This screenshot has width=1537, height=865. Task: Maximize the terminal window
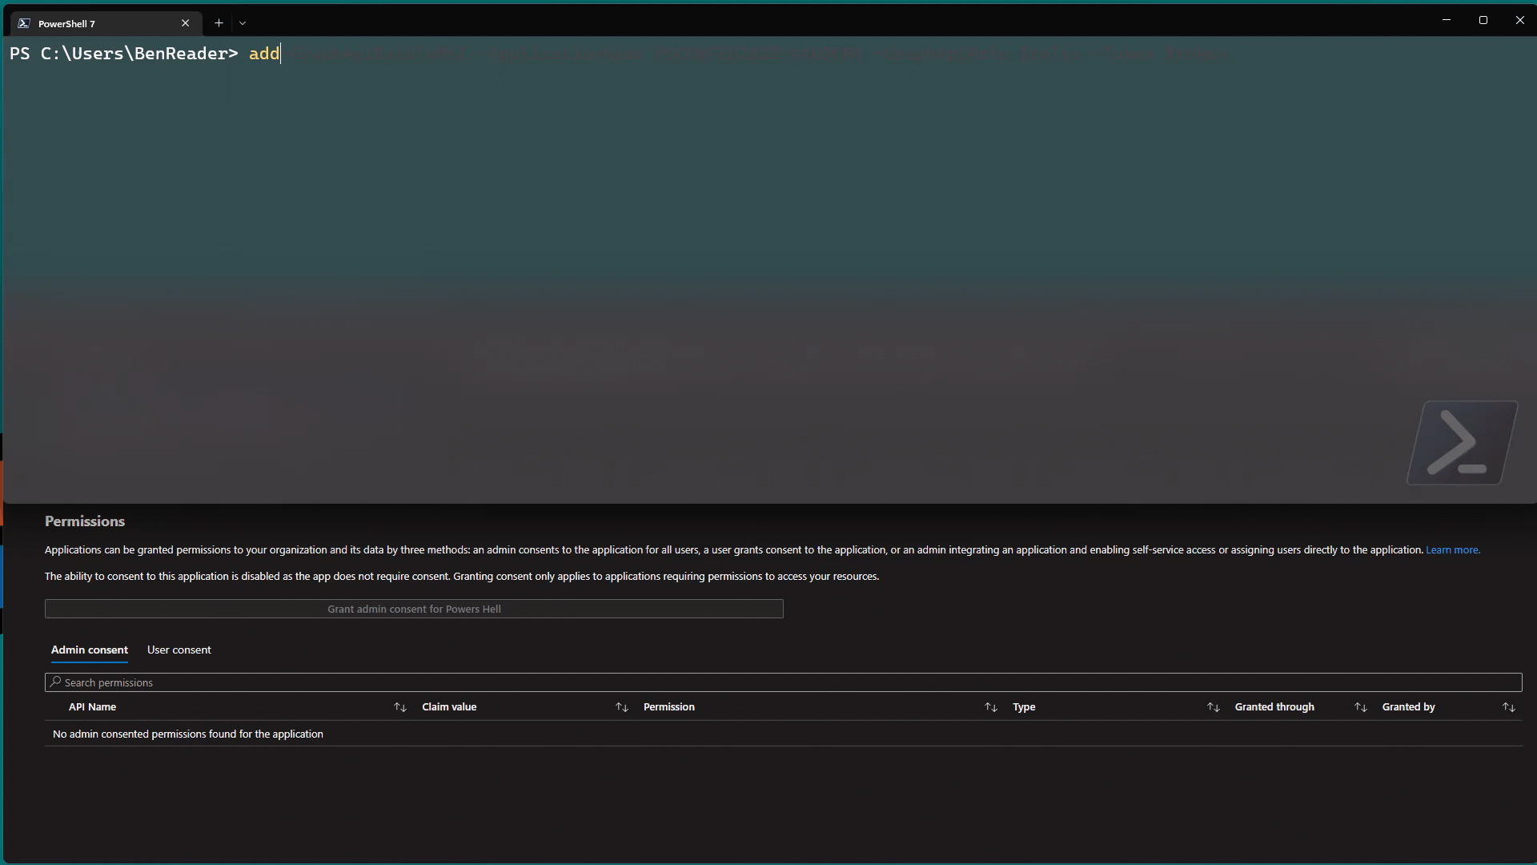[1483, 20]
